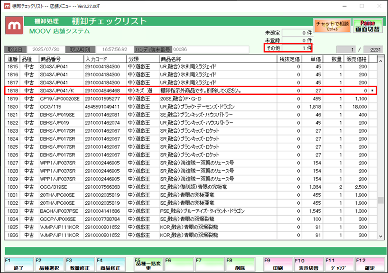
Task: Click the Pause 画面切替 button
Action: click(368, 26)
